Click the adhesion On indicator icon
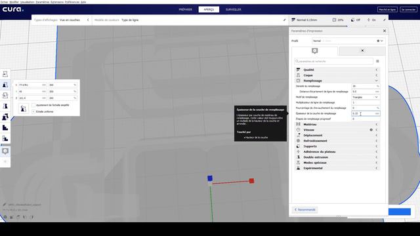Viewport: 420px width, 236px height. tap(369, 20)
